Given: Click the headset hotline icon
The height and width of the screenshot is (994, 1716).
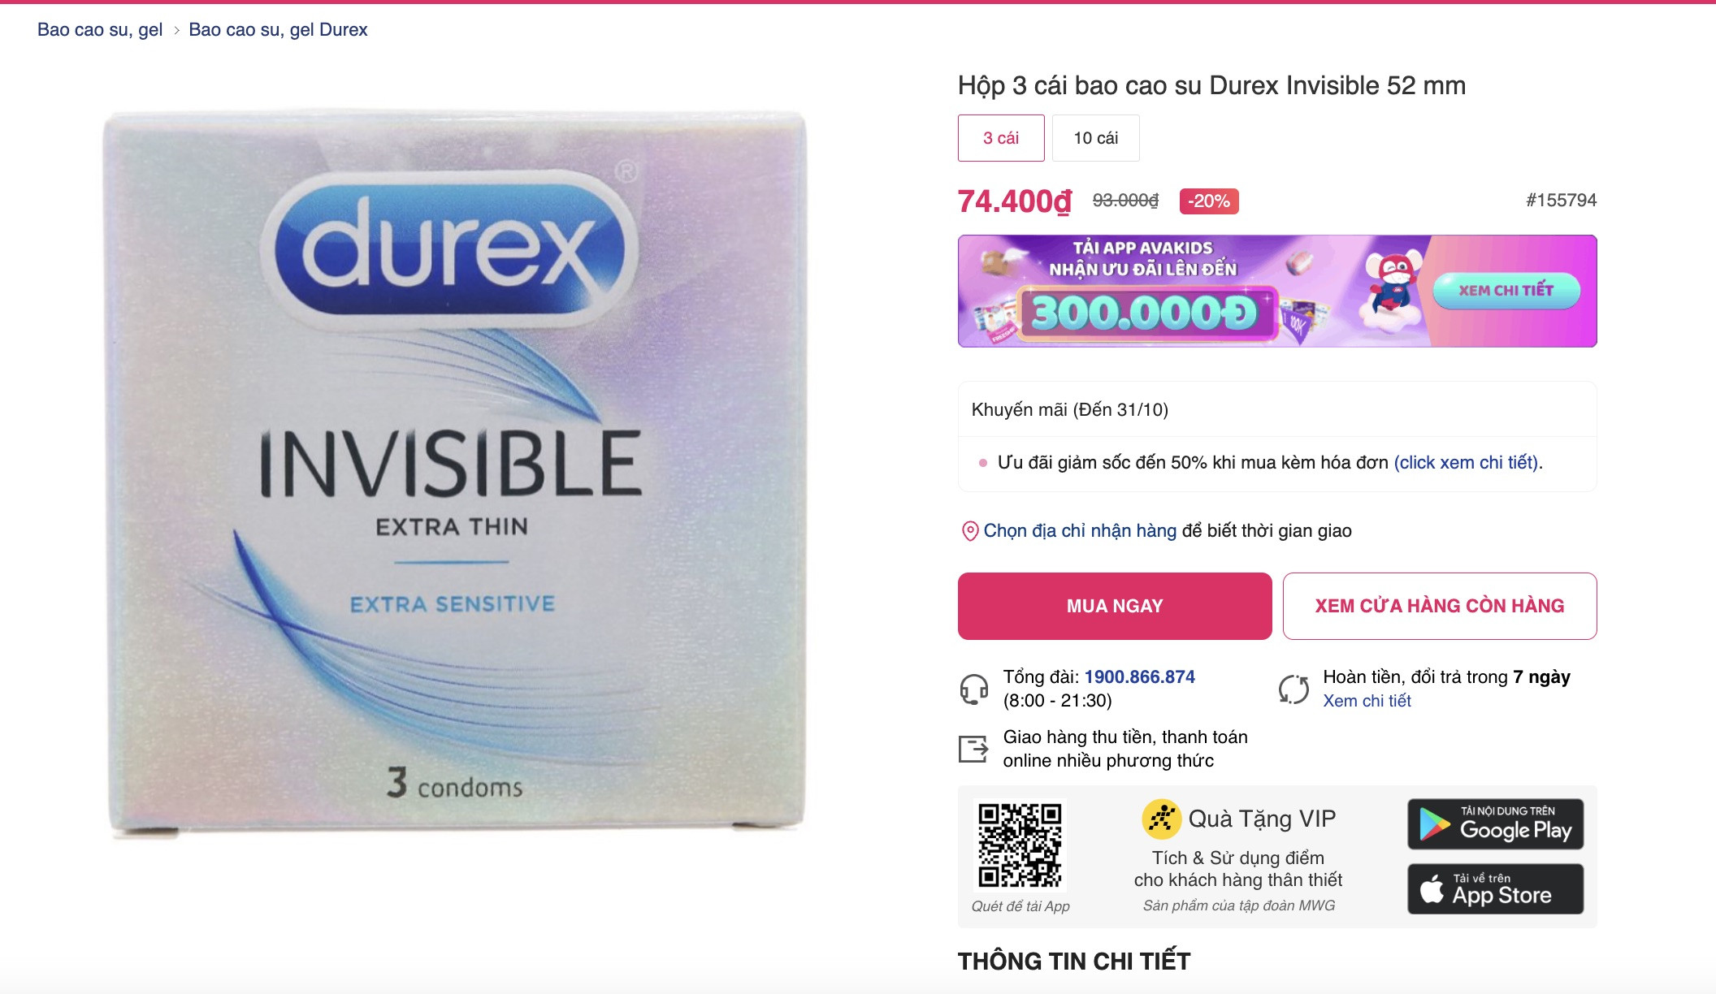Looking at the screenshot, I should (974, 689).
